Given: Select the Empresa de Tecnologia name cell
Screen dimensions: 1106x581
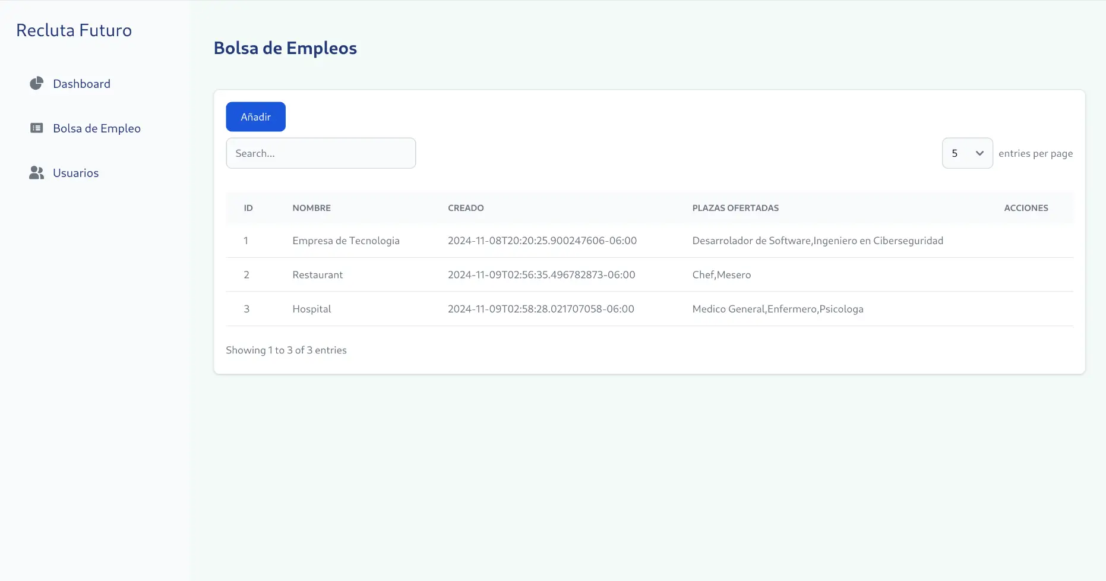Looking at the screenshot, I should pos(346,241).
